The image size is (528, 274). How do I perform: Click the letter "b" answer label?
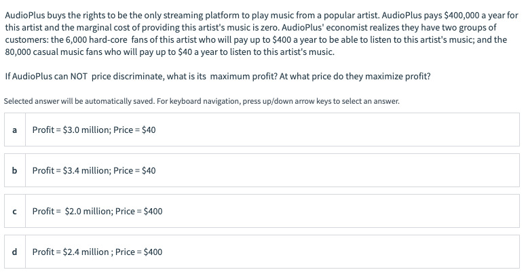pos(15,170)
